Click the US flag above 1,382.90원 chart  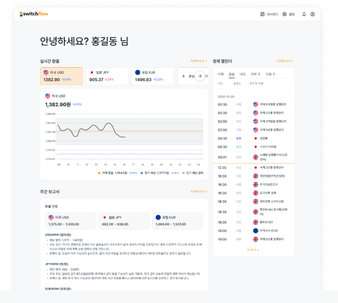[48, 96]
